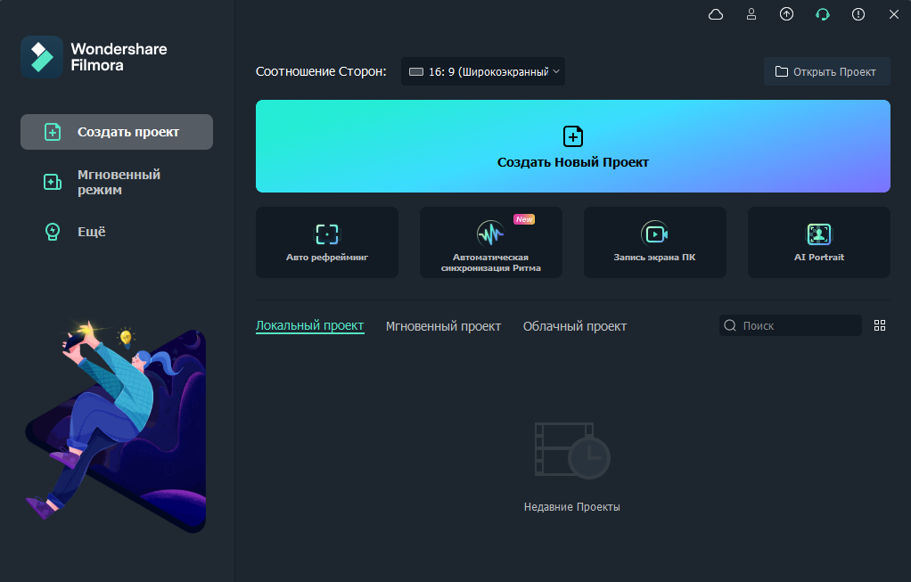Click the Открыть Проект button
This screenshot has height=582, width=911.
point(826,71)
